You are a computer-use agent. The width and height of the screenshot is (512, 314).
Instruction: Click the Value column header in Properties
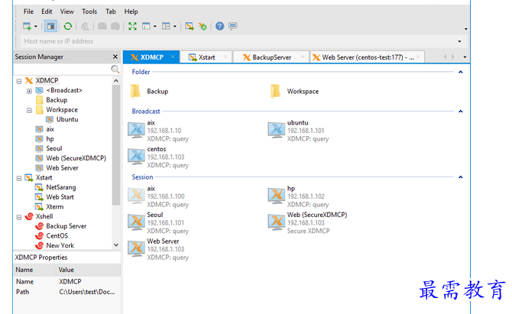(x=88, y=270)
